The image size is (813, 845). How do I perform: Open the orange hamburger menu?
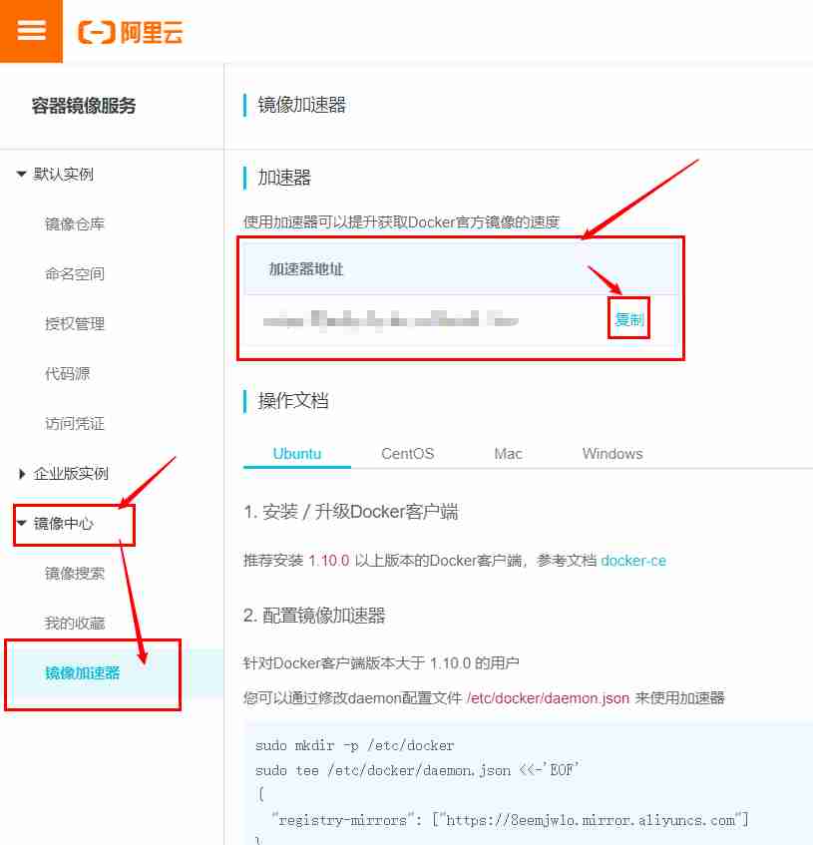31,31
